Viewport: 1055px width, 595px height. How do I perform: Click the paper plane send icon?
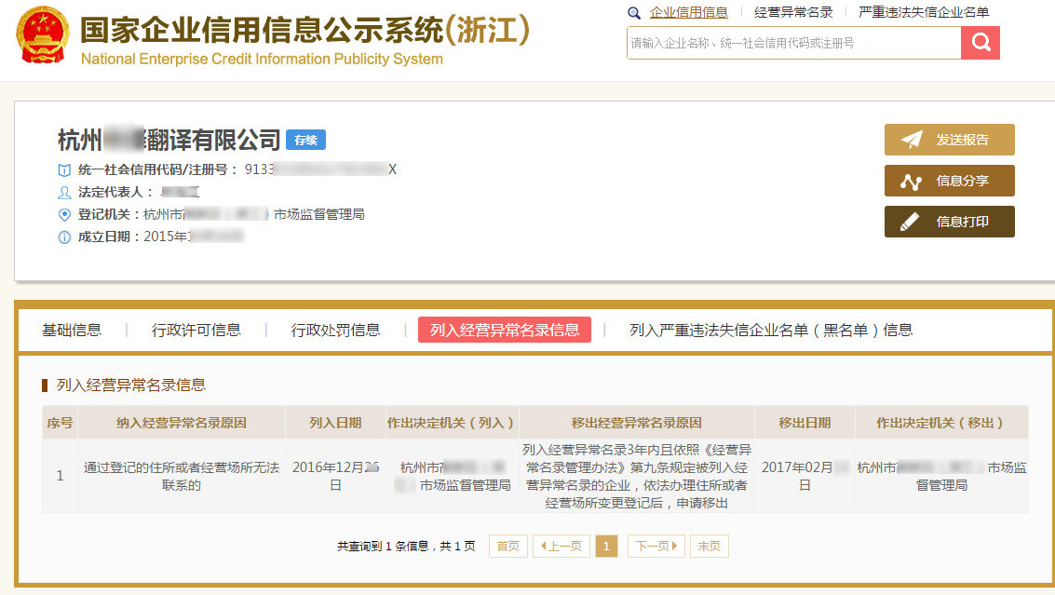911,140
